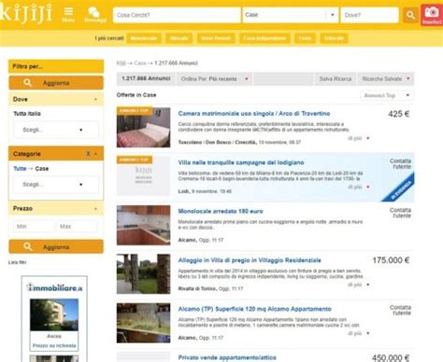Open the Scegli dropdown under Tutta Italia
Image resolution: width=443 pixels, height=362 pixels.
pyautogui.click(x=56, y=130)
